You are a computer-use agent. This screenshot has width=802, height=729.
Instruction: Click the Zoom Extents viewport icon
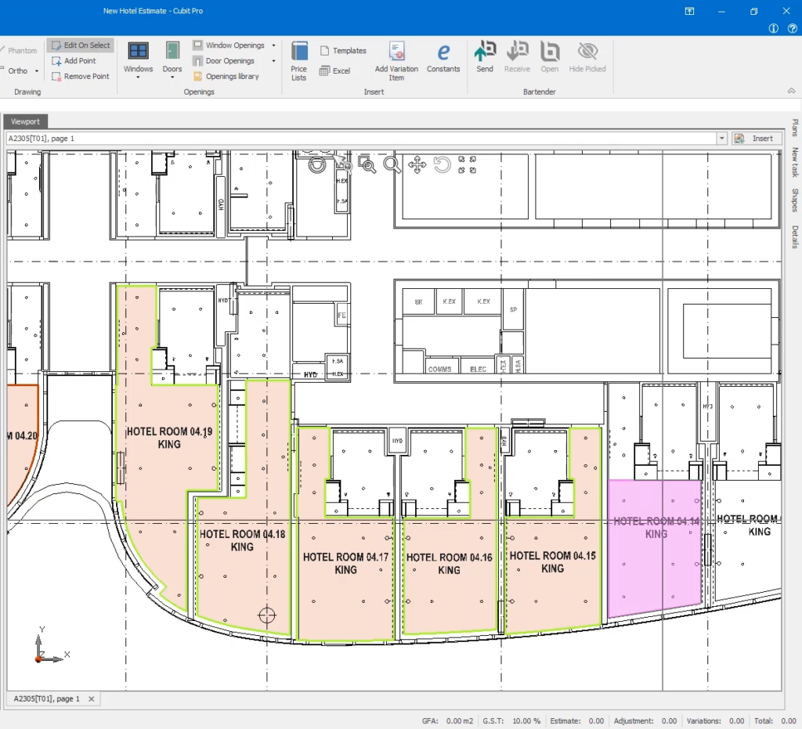[468, 164]
